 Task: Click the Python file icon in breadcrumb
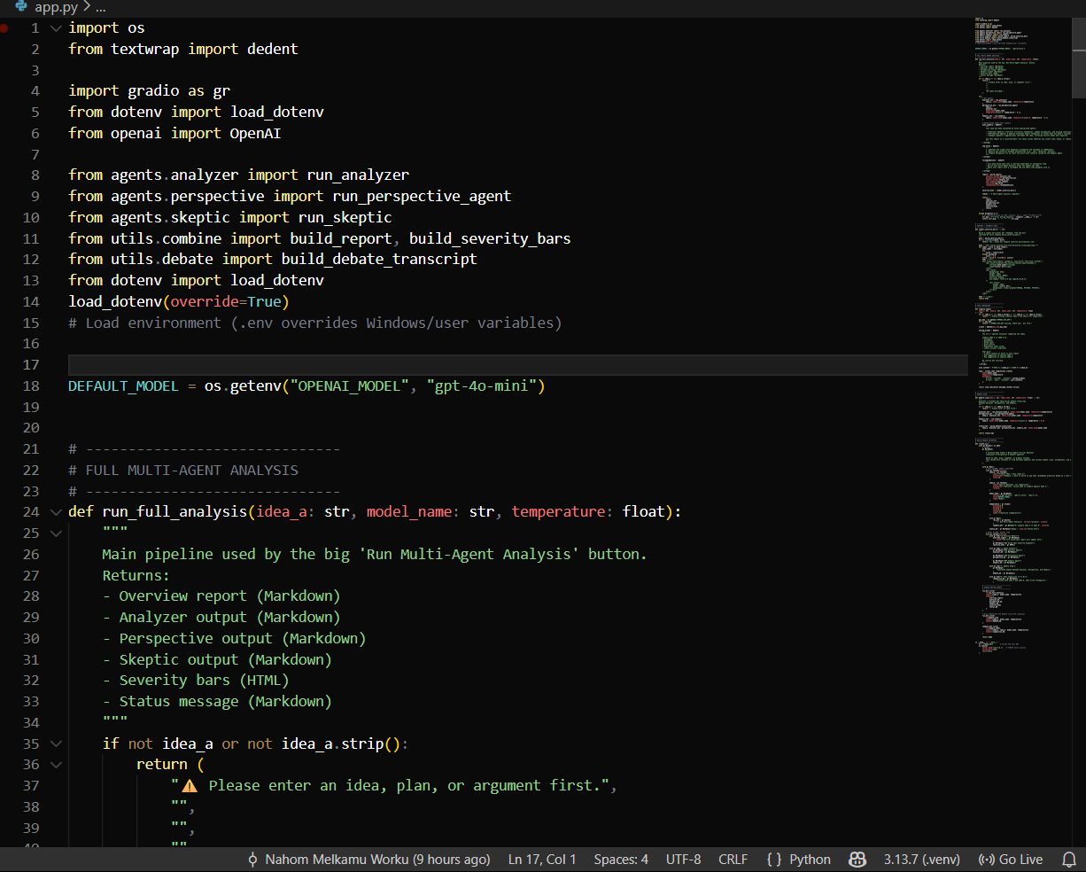click(21, 7)
